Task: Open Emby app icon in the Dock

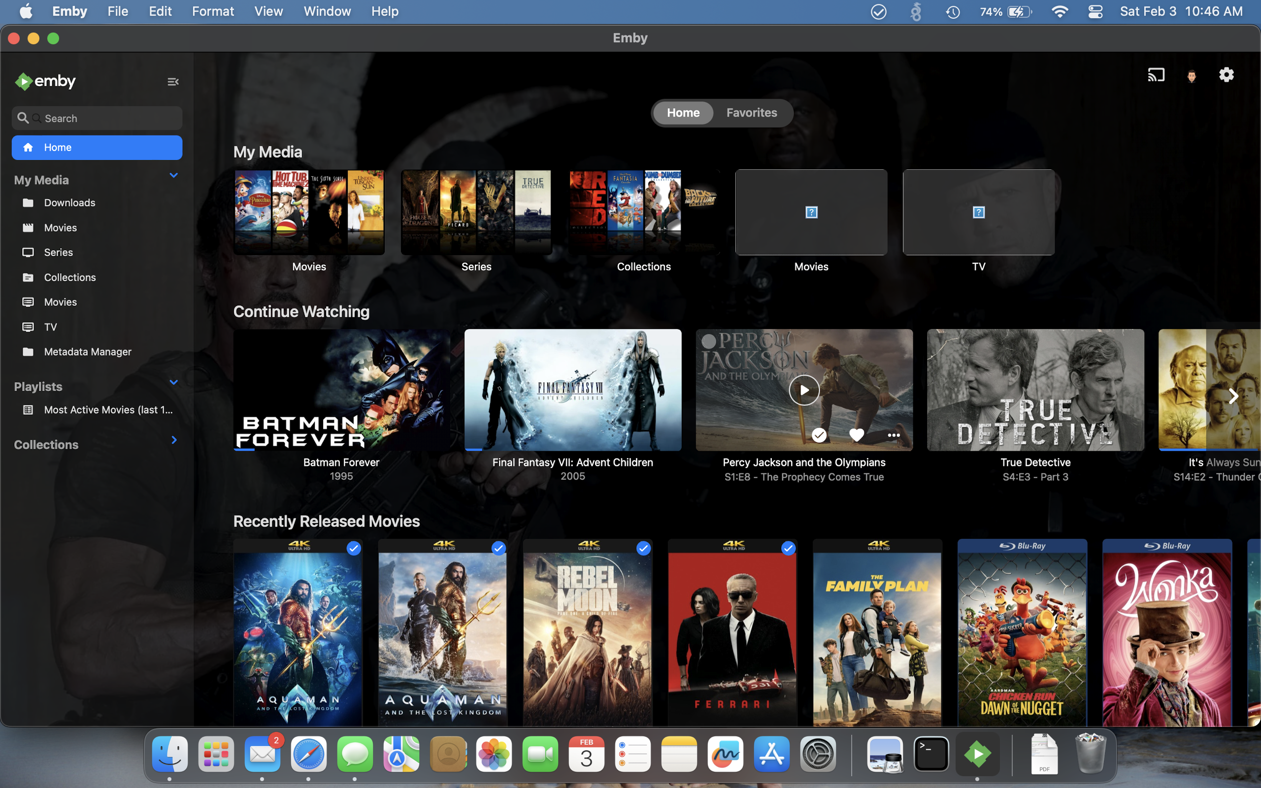Action: pyautogui.click(x=977, y=754)
